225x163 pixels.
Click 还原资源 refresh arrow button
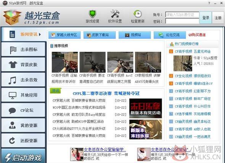(23, 141)
